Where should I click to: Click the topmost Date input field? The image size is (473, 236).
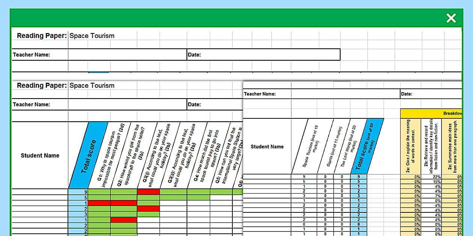pos(263,55)
